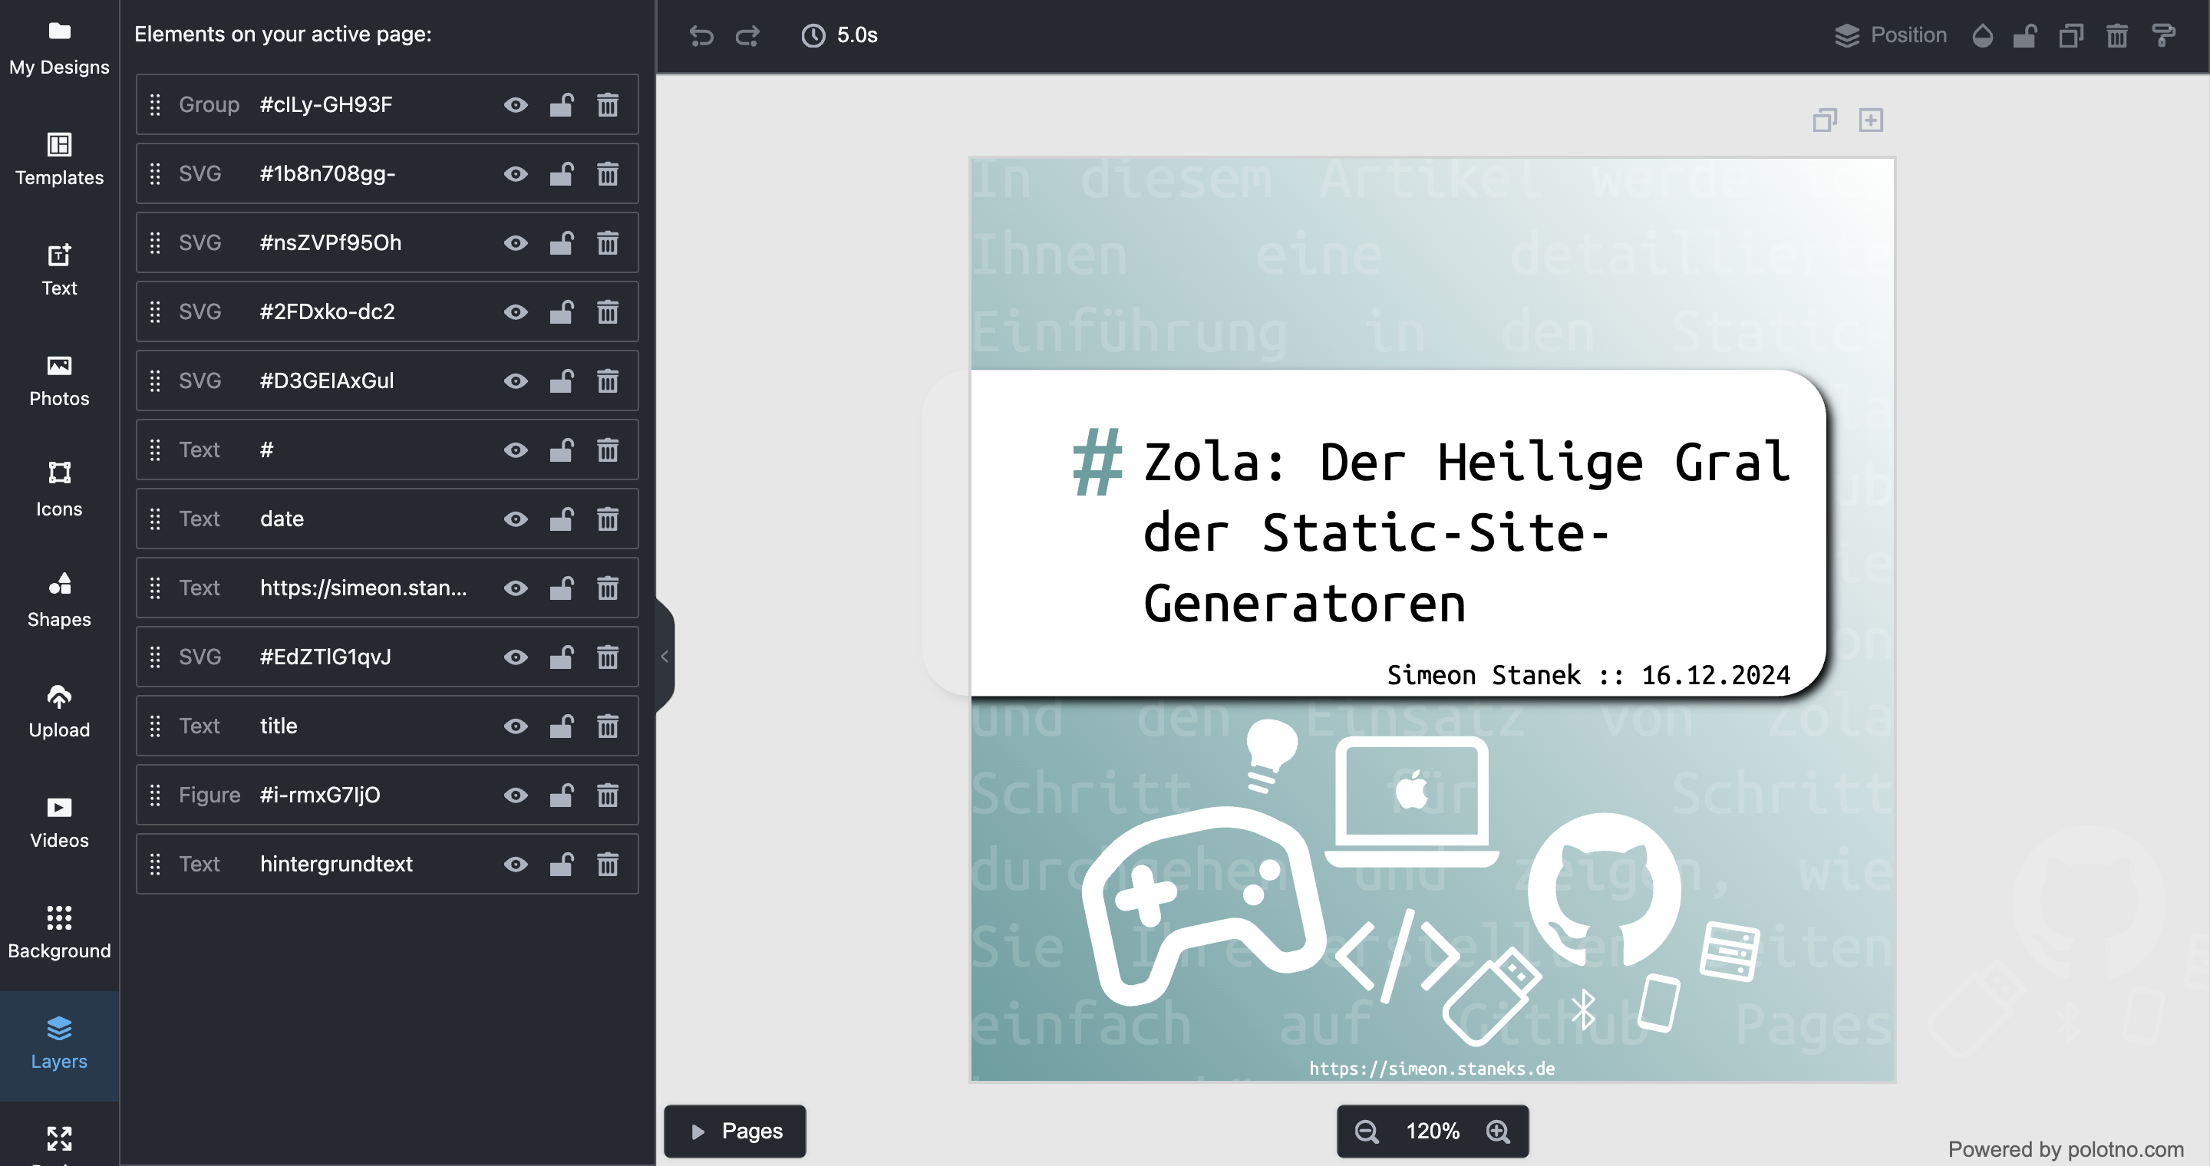This screenshot has width=2210, height=1166.
Task: Delete the title text layer
Action: tap(608, 726)
